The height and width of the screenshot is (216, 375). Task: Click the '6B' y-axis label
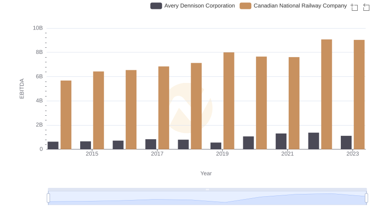[x=39, y=76]
